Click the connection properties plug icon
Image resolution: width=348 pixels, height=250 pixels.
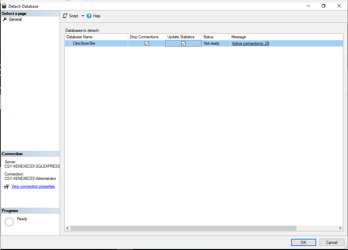click(x=6, y=187)
